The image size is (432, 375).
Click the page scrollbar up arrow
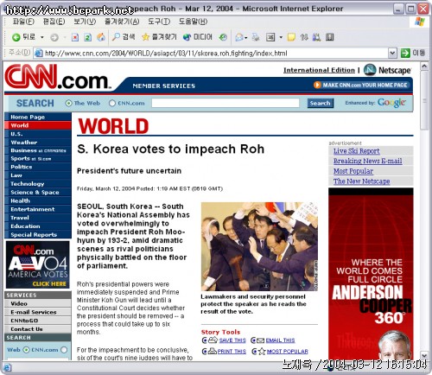click(424, 67)
